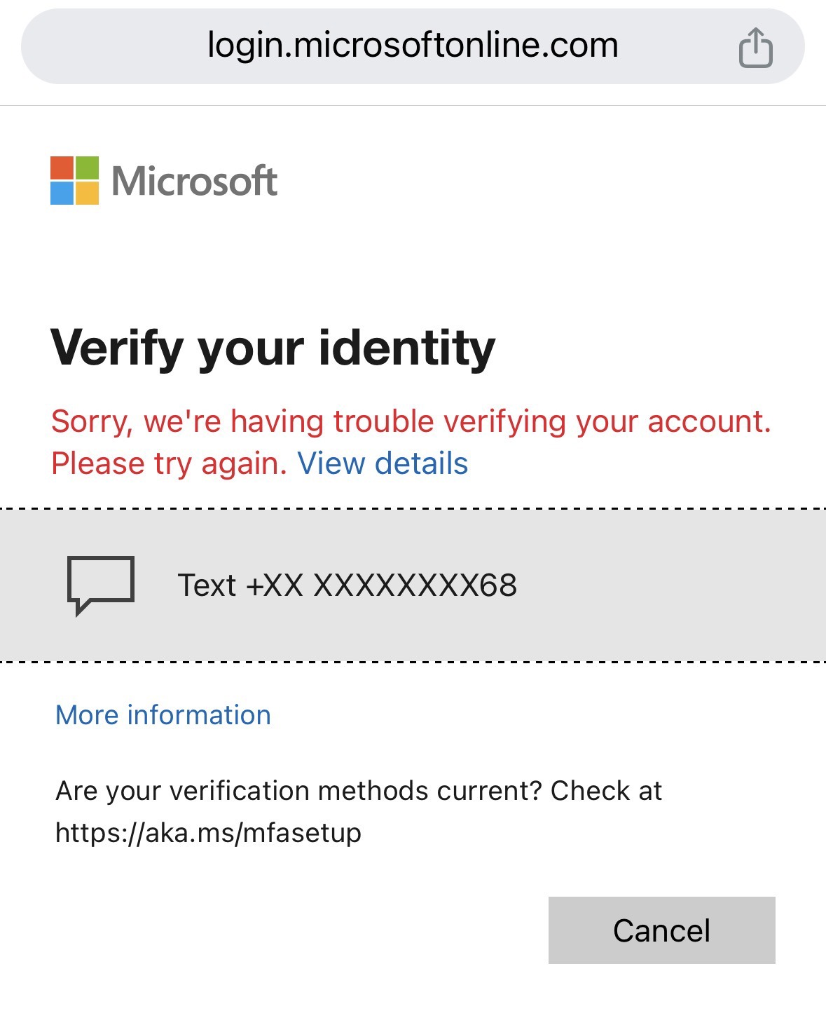
Task: Click the red square of the Microsoft logo
Action: [62, 168]
